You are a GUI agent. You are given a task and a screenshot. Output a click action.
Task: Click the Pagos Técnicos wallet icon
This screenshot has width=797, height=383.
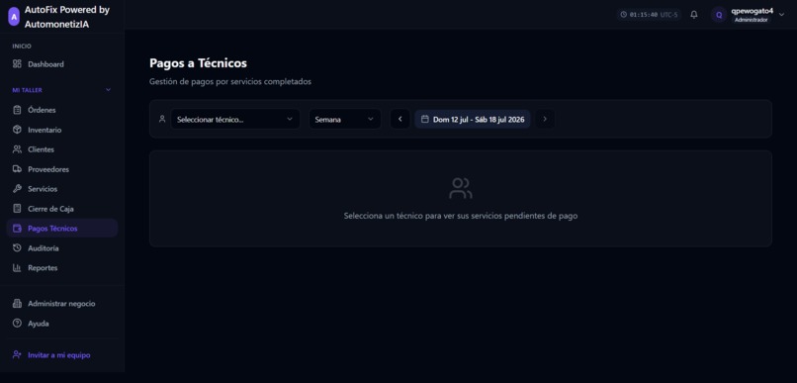coord(17,229)
